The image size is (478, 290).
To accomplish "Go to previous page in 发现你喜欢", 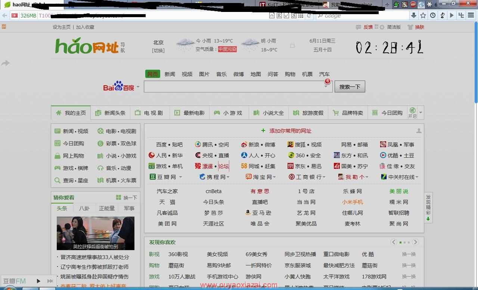I will 394,242.
